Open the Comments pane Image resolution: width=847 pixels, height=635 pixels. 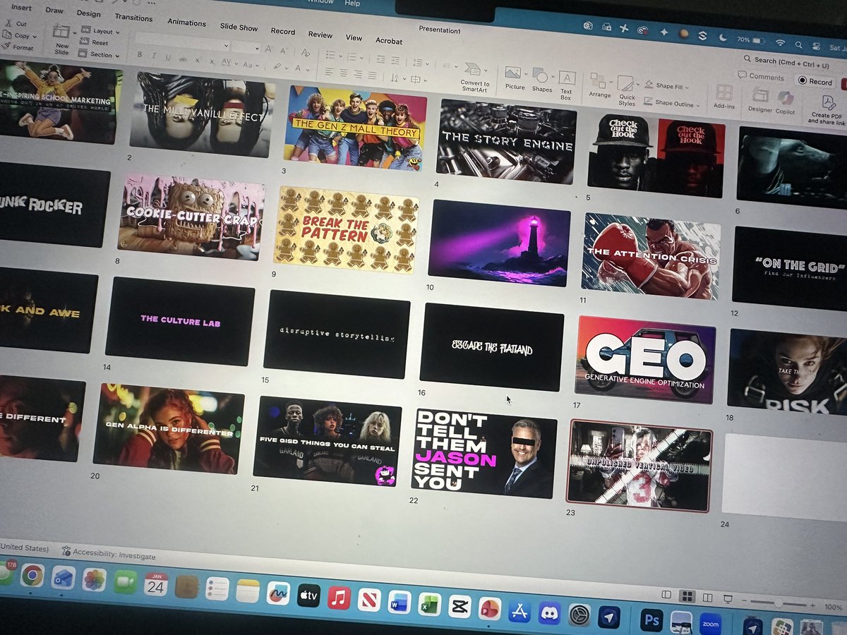(761, 75)
